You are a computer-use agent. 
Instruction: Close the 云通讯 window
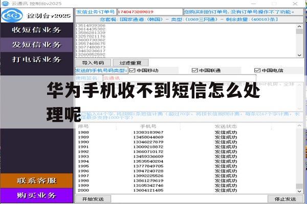(295, 4)
